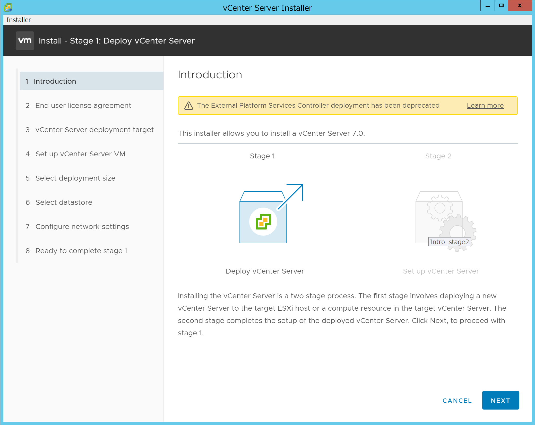Click the Stage 1 deploy box illustration
This screenshot has height=425, width=535.
click(271, 214)
